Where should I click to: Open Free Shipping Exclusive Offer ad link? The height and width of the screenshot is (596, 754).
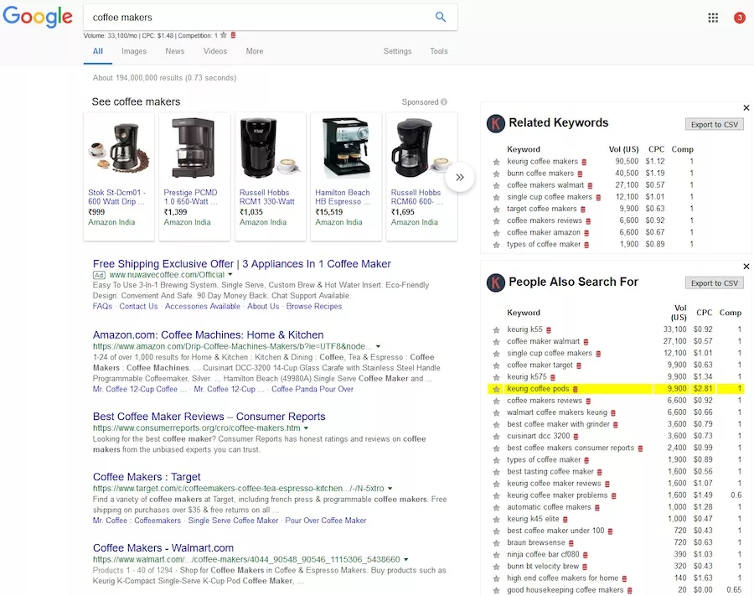242,263
